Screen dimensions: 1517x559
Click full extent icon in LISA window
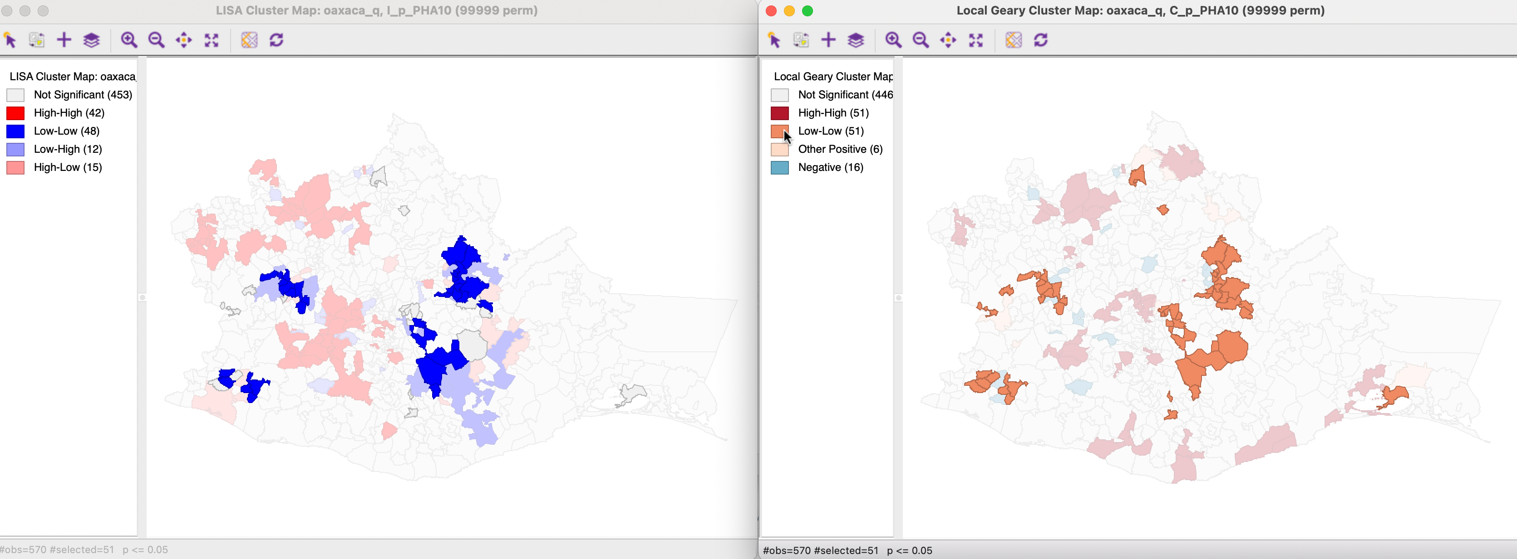pos(212,40)
